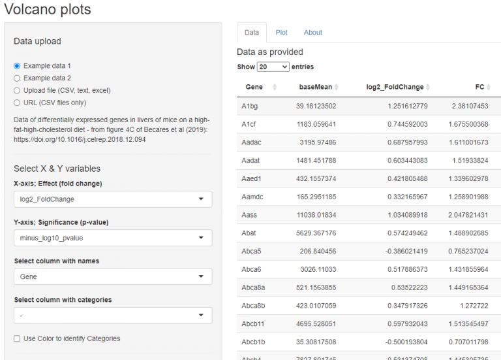This screenshot has width=501, height=360.
Task: Expand Y-axis minus_log10_pvalue dropdown
Action: 113,238
